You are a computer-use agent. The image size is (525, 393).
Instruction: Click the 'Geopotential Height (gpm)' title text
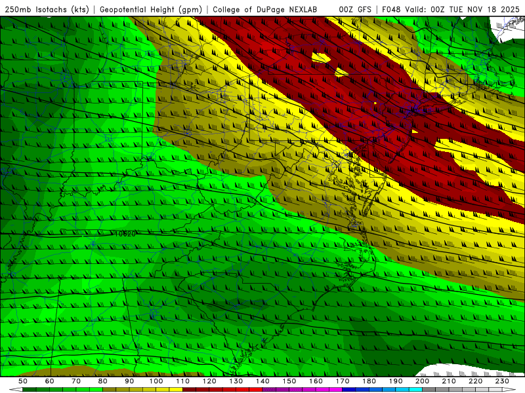pyautogui.click(x=151, y=9)
